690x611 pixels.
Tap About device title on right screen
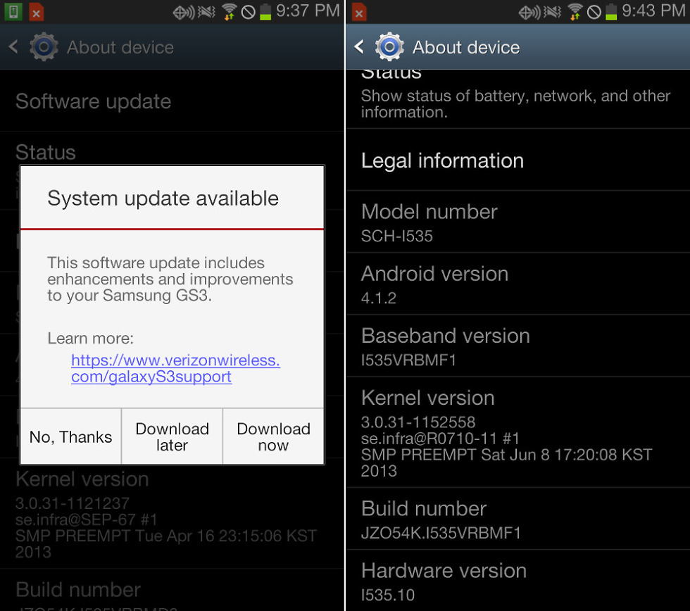coord(466,47)
